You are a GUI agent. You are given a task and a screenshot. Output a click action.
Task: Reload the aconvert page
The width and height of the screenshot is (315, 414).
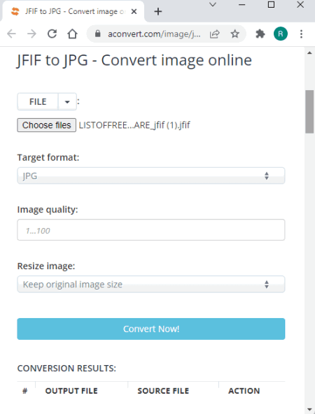click(x=52, y=34)
